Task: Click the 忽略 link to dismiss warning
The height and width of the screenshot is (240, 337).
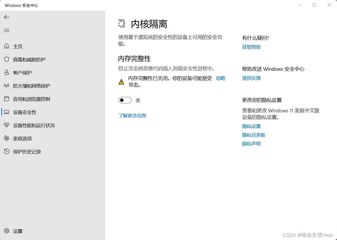Action: pos(221,78)
